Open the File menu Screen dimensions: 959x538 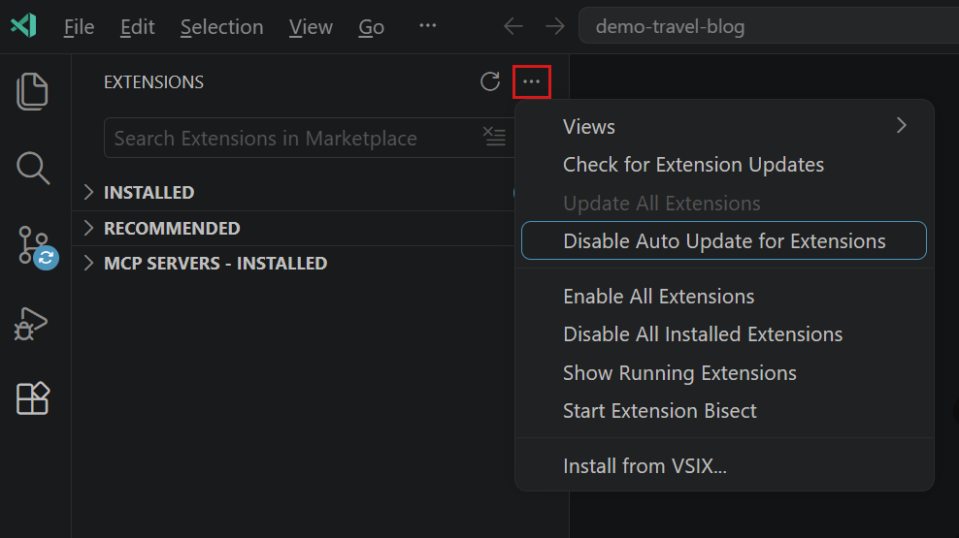[79, 27]
